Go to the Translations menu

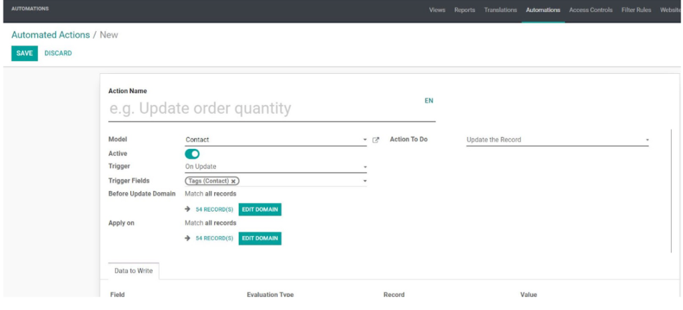[x=500, y=10]
